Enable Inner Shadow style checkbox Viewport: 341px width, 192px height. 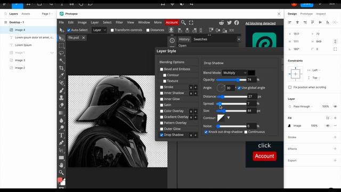161,93
